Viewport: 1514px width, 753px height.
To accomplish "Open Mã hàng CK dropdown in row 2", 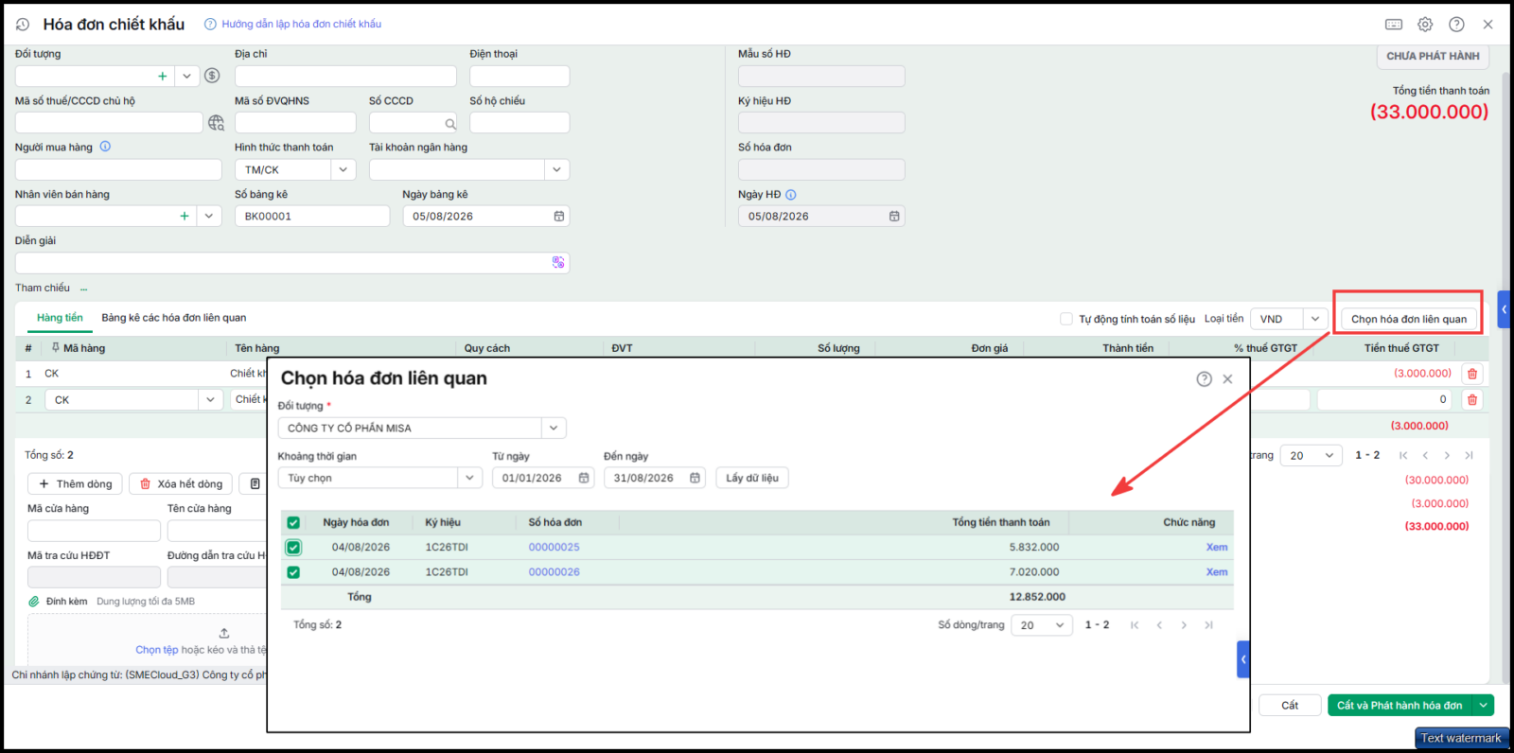I will click(x=211, y=400).
